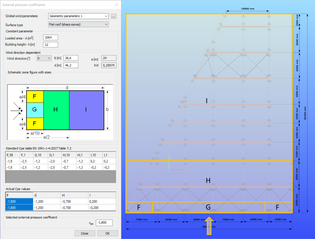The width and height of the screenshot is (315, 239).
Task: Click 0,2 under I,1 in standard Cpe table
Action: click(x=109, y=161)
